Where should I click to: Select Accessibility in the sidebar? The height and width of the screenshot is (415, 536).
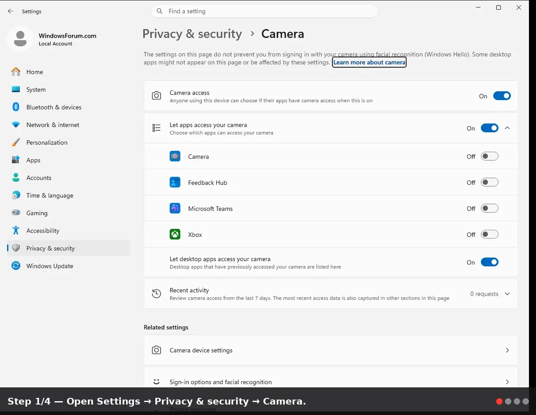tap(69, 230)
